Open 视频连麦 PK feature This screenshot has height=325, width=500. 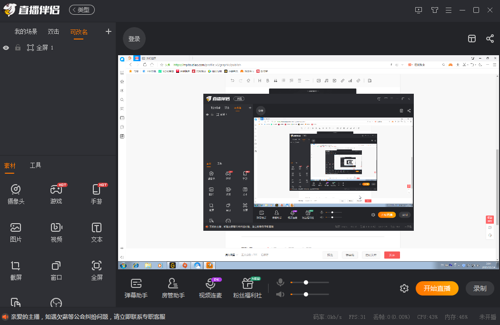point(210,288)
